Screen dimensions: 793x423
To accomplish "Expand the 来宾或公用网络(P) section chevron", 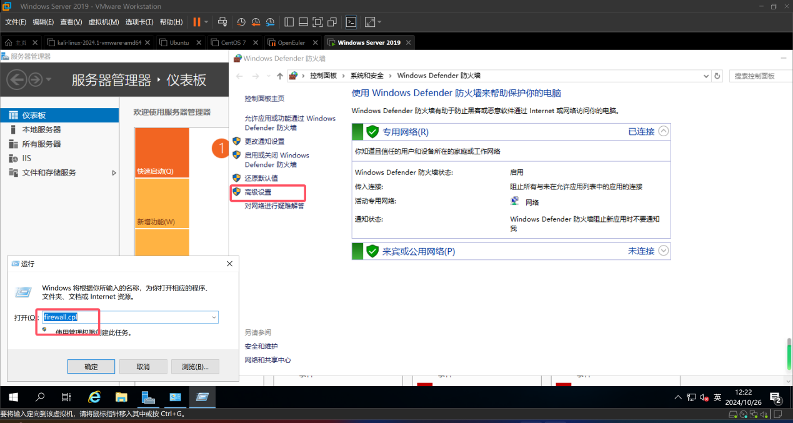I will coord(664,251).
